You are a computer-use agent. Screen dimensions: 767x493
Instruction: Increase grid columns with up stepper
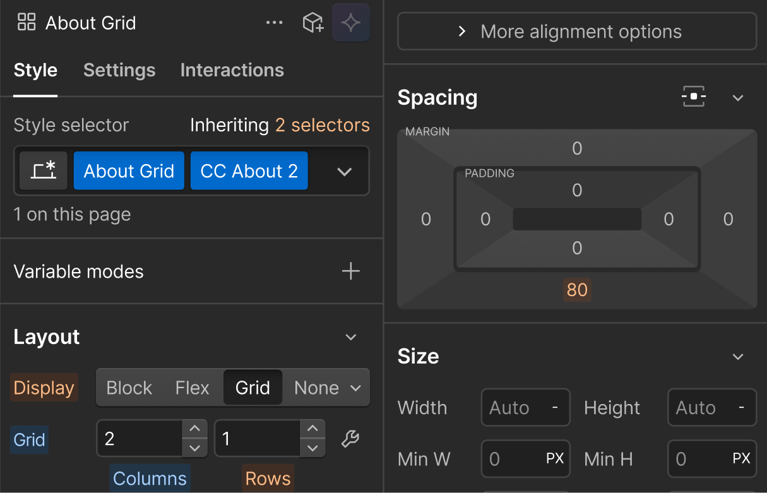(194, 429)
